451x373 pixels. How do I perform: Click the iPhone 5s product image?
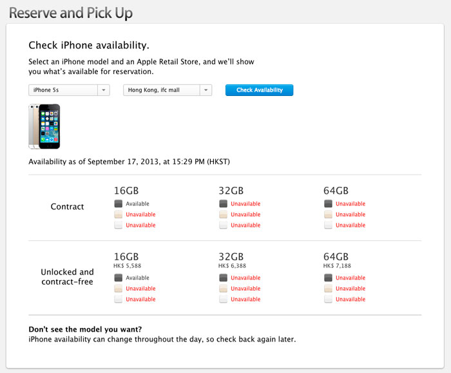(x=44, y=126)
